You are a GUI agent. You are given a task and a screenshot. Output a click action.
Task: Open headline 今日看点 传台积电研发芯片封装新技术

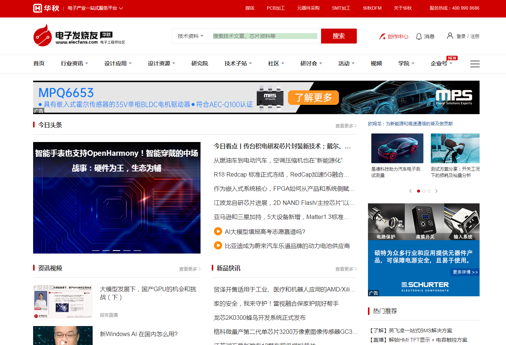click(282, 146)
